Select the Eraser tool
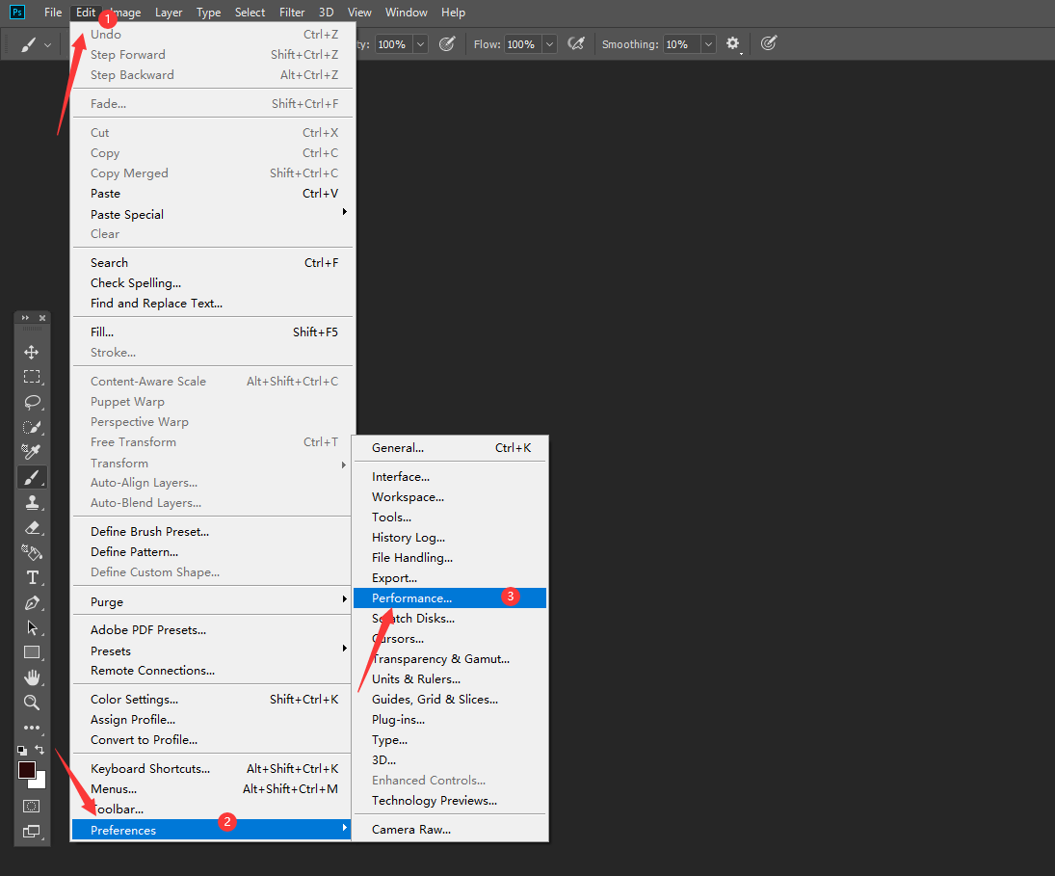 pyautogui.click(x=32, y=527)
